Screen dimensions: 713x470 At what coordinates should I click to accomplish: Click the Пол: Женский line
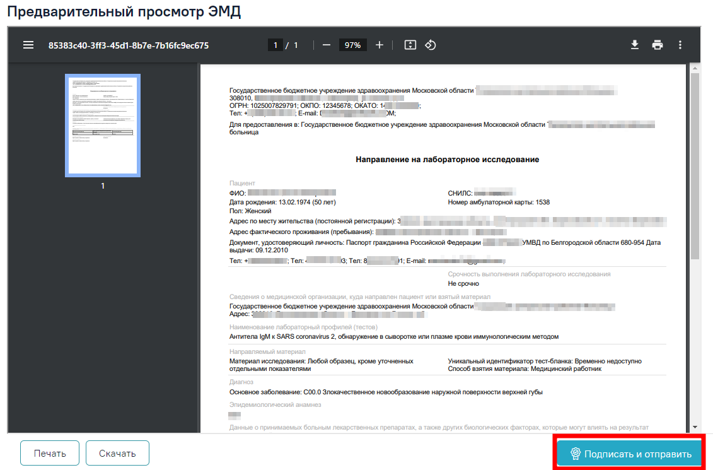point(250,211)
